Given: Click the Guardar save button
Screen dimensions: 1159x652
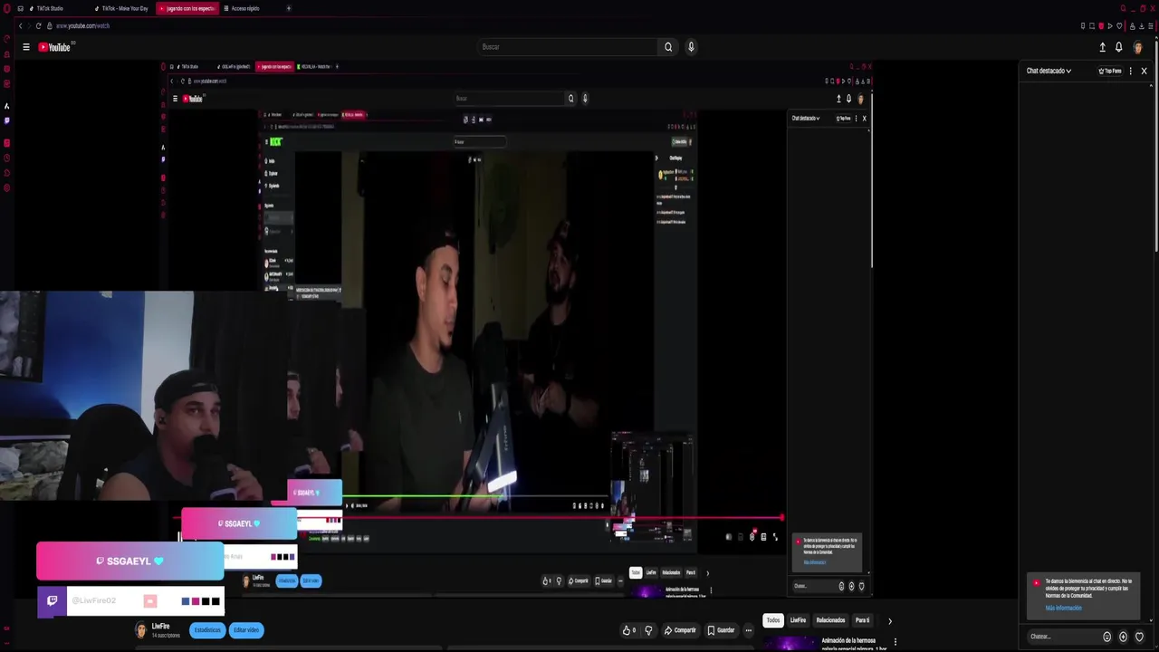Looking at the screenshot, I should tap(721, 630).
